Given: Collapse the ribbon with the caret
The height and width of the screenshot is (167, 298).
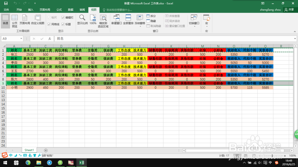Looking at the screenshot, I should [x=295, y=32].
